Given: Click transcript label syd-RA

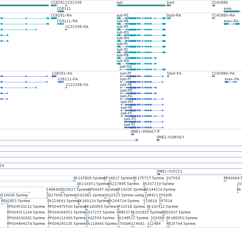Looking at the screenshot, I should 126,67.
